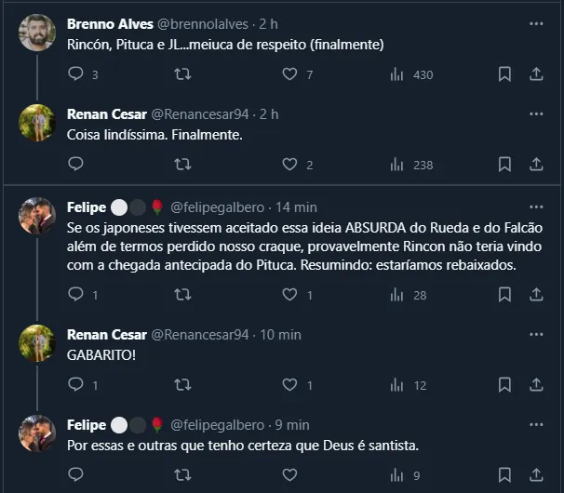The image size is (564, 493).
Task: Open more options on Felipe's 14 min tweet
Action: tap(536, 207)
